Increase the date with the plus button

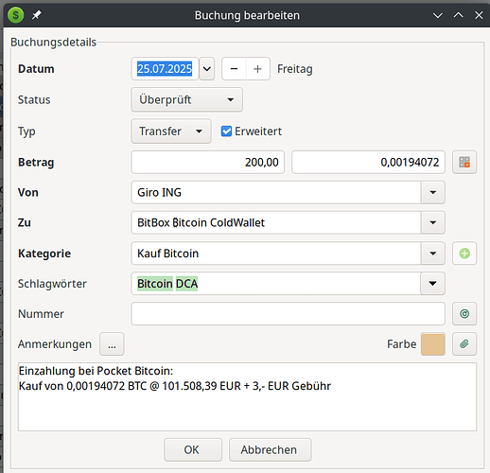(257, 69)
